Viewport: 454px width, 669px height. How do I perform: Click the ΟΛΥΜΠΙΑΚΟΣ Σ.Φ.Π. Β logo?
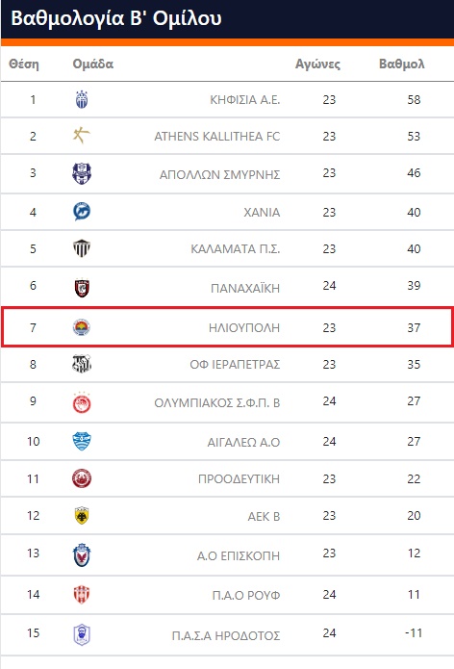point(82,402)
